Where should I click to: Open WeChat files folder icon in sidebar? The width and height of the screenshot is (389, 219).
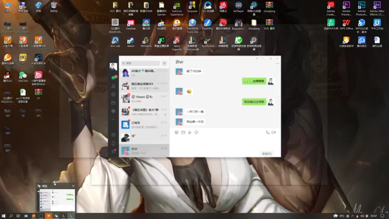pos(113,103)
